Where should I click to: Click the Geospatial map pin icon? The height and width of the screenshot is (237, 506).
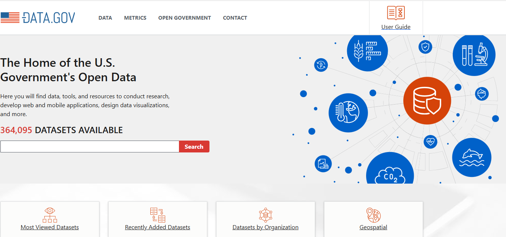[x=373, y=215]
